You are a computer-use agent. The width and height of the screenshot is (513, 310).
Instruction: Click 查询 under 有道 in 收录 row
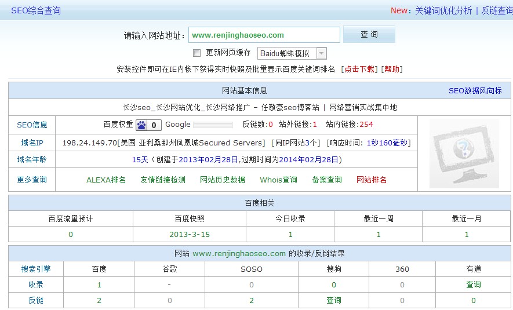pos(474,285)
